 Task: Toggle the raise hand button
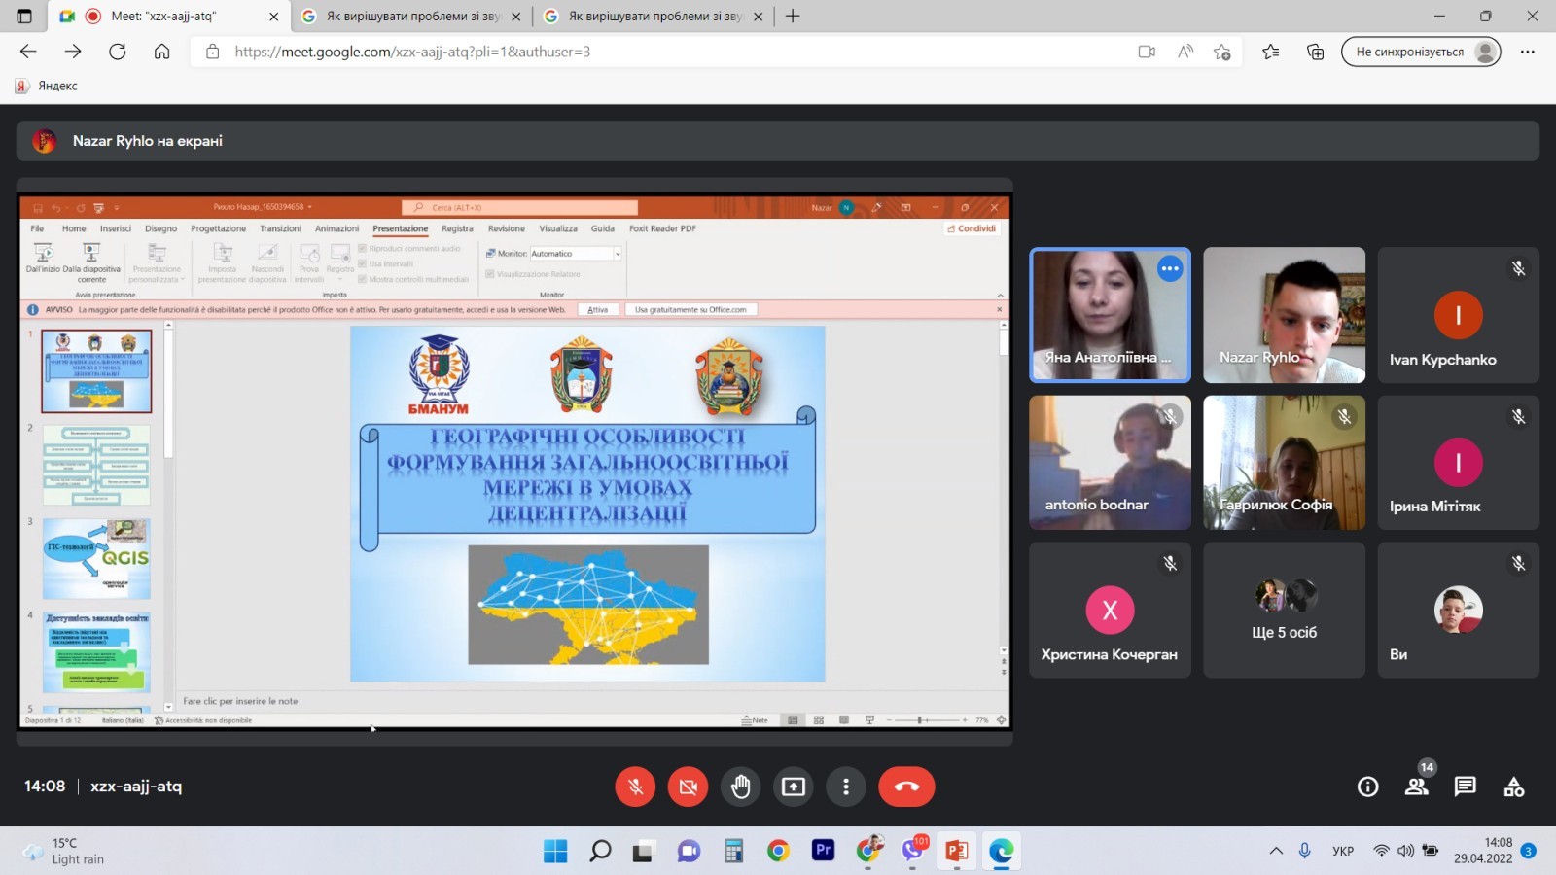click(741, 787)
